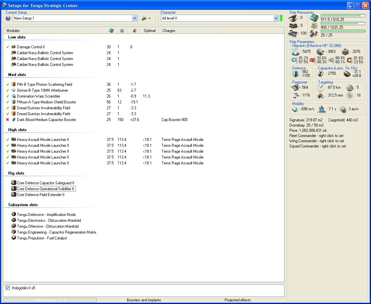Click the max velocity 698 m/s icon
This screenshot has height=304, width=371.
(x=295, y=109)
